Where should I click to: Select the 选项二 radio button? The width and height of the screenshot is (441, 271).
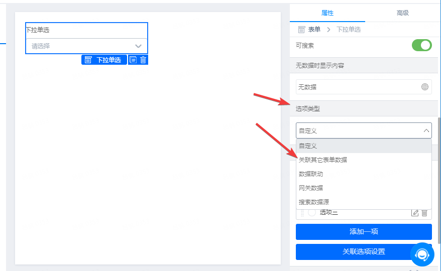click(x=311, y=213)
